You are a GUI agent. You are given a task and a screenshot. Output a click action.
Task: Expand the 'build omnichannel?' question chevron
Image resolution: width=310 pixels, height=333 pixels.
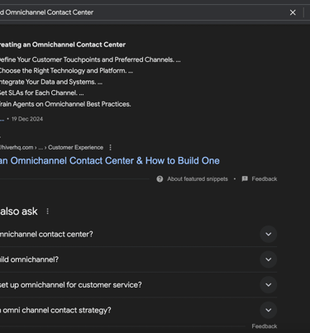(269, 259)
